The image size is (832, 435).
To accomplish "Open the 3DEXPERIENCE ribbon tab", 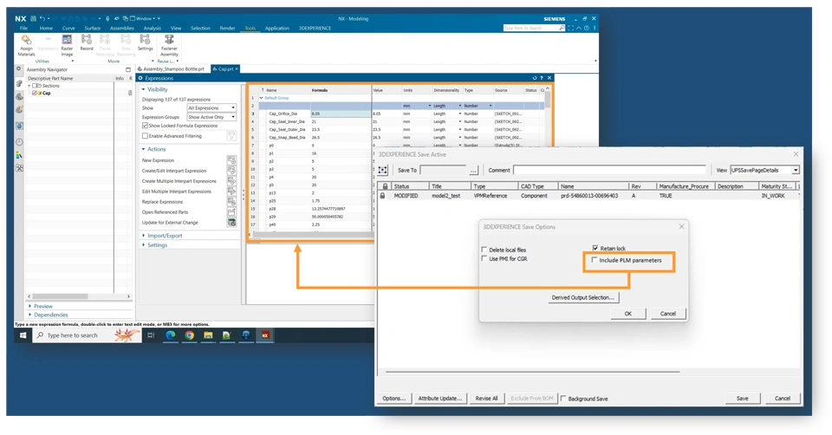I will [x=315, y=28].
